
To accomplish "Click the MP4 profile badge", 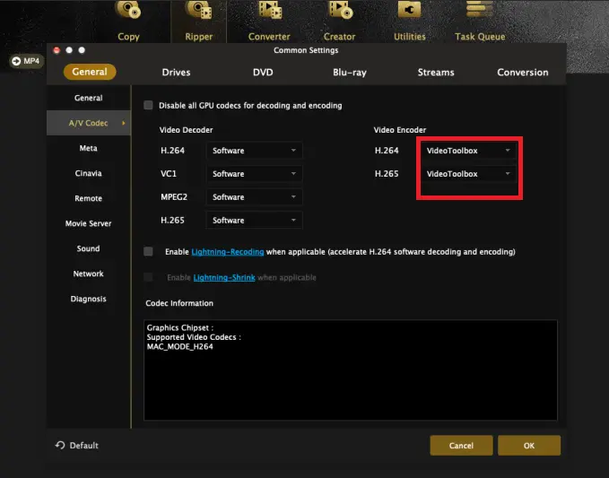I will (x=26, y=61).
